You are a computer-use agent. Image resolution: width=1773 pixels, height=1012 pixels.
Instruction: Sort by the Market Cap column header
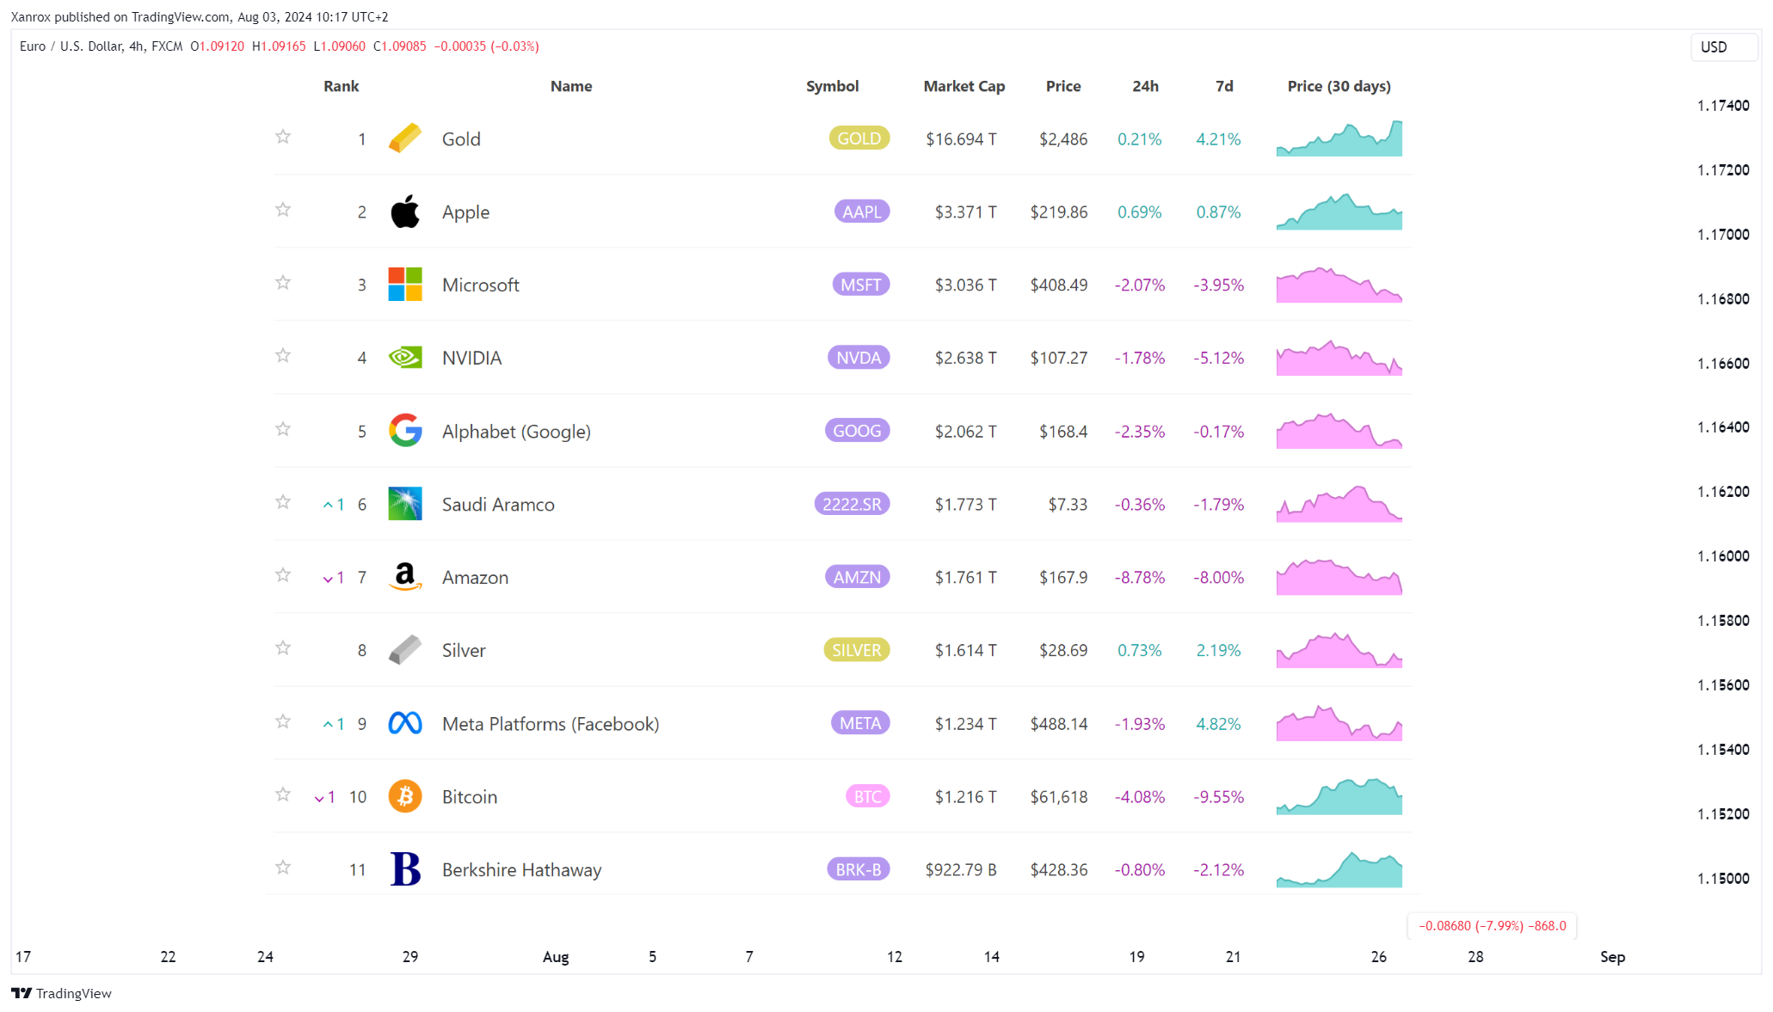(964, 86)
